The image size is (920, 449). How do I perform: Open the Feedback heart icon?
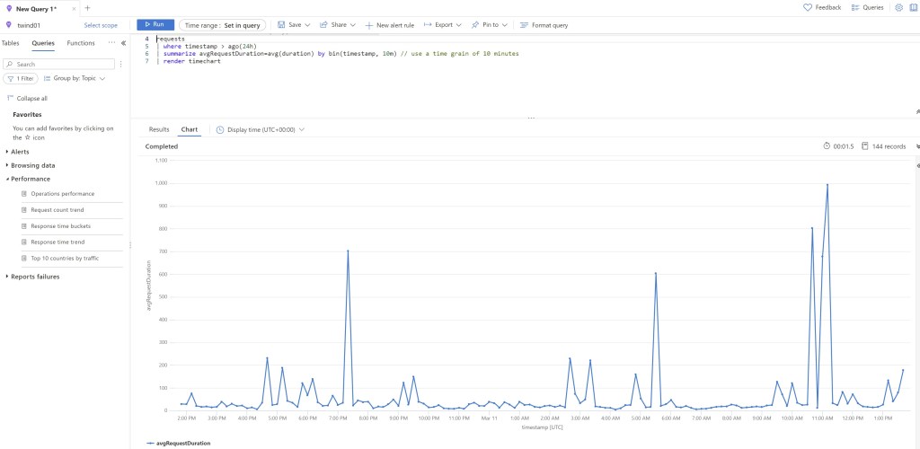click(x=808, y=7)
